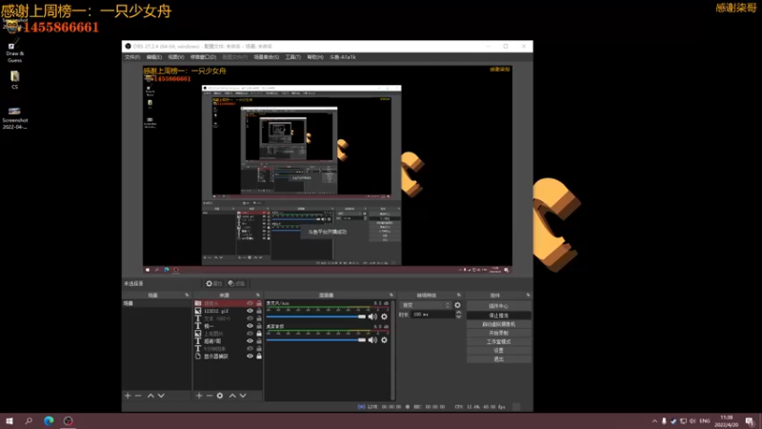Toggle visibility of selected 摄像头 source
The height and width of the screenshot is (429, 762).
250,303
